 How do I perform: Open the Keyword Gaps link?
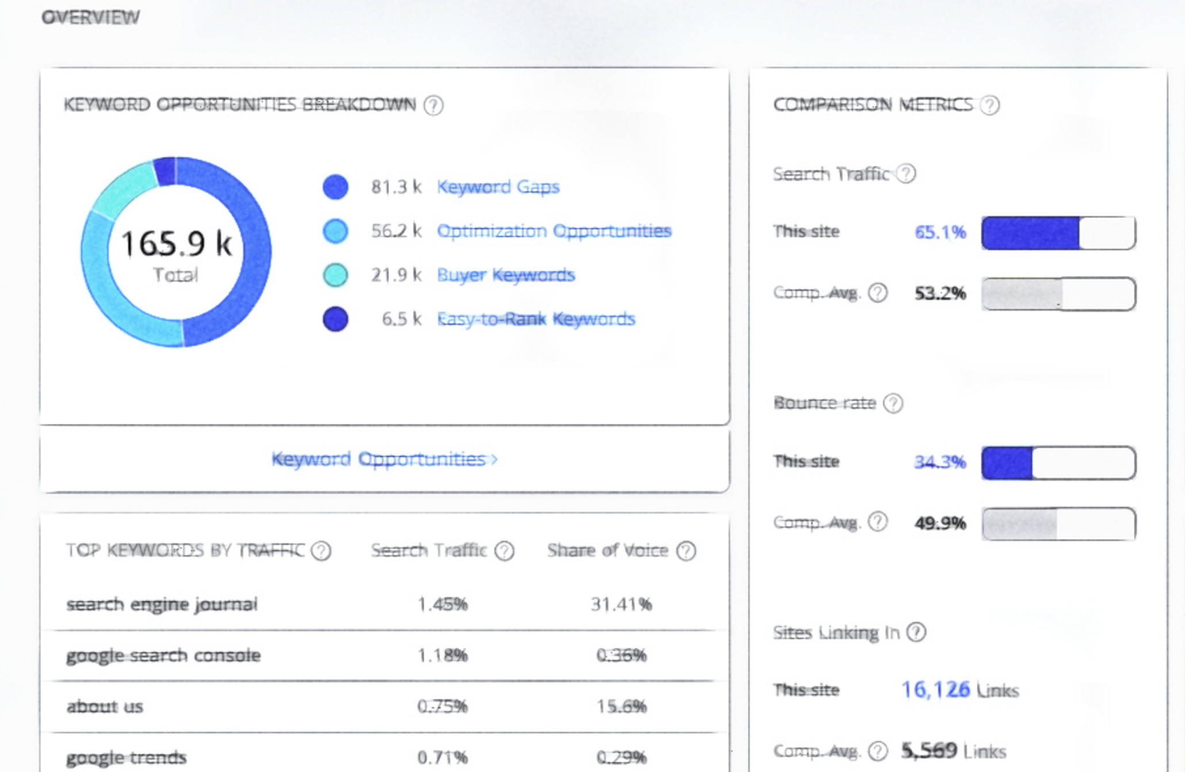click(x=497, y=187)
